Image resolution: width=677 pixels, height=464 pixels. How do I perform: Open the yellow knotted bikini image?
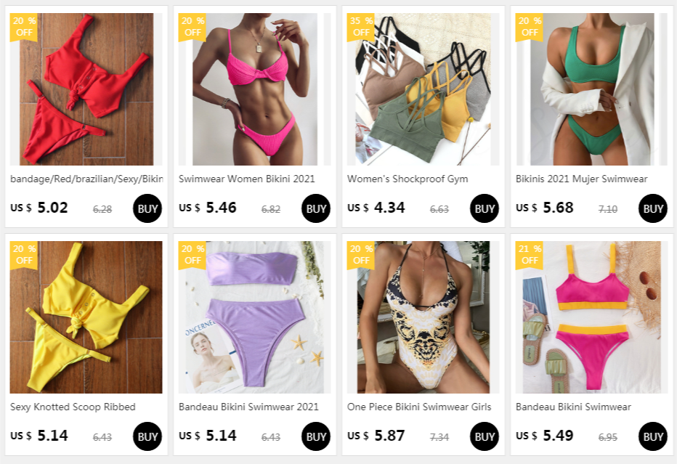[86, 317]
